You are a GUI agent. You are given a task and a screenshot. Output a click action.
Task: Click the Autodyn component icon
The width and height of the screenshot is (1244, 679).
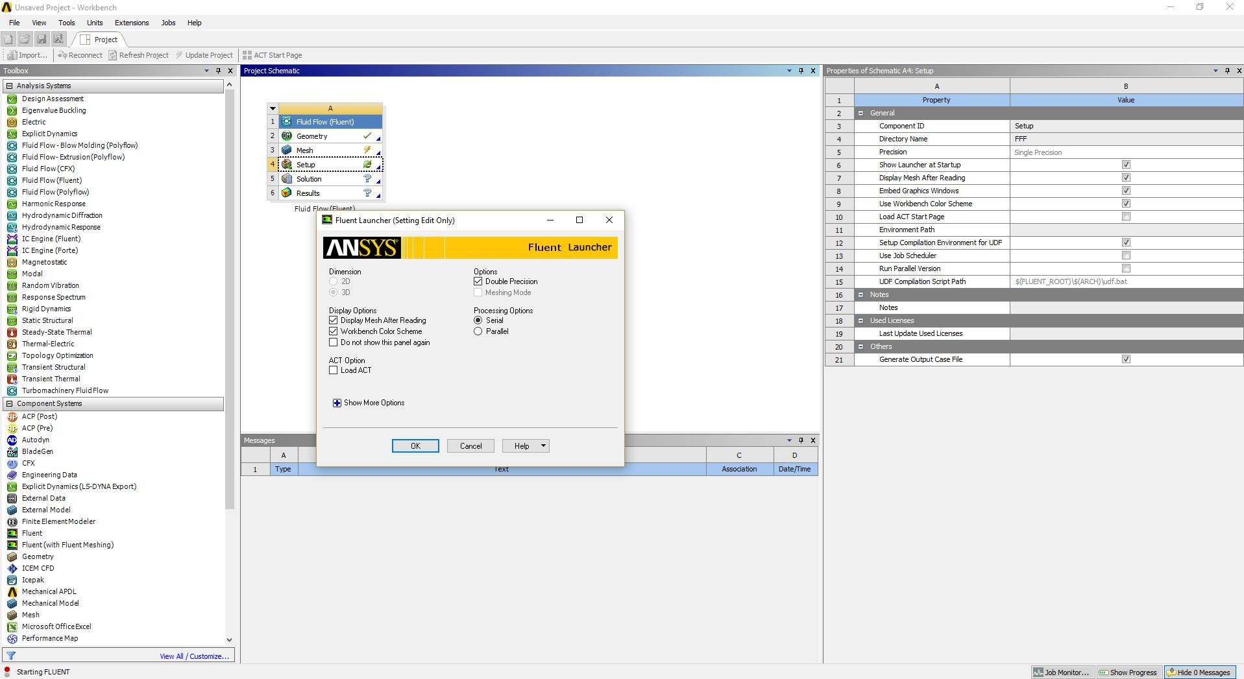tap(12, 440)
